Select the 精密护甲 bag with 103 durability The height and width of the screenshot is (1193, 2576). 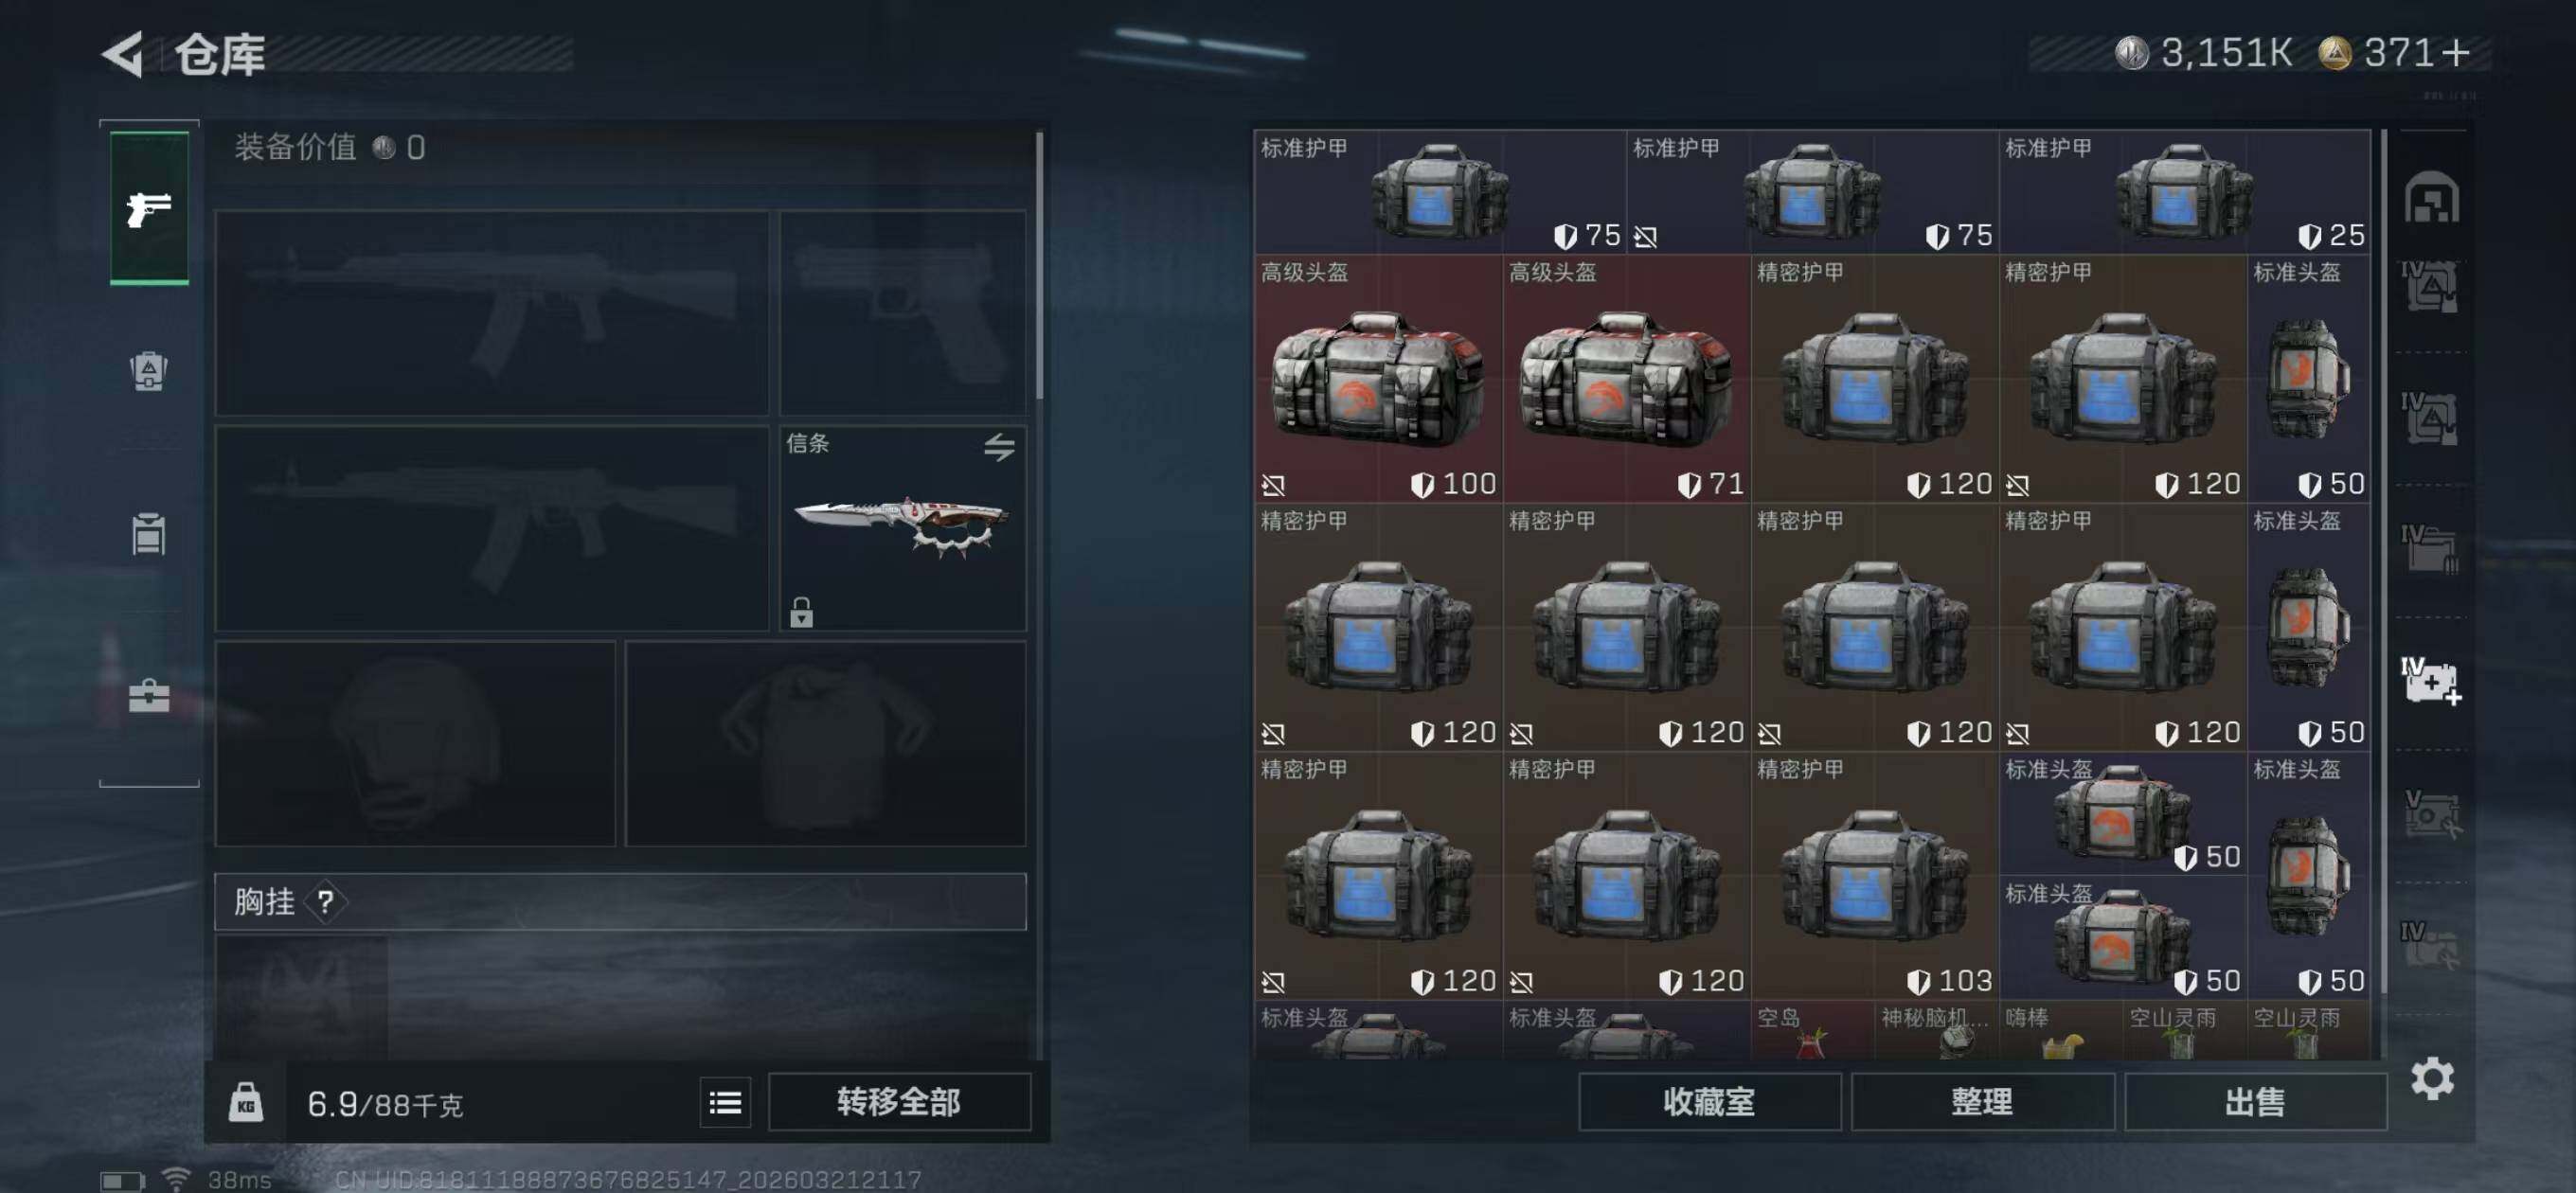point(1874,875)
